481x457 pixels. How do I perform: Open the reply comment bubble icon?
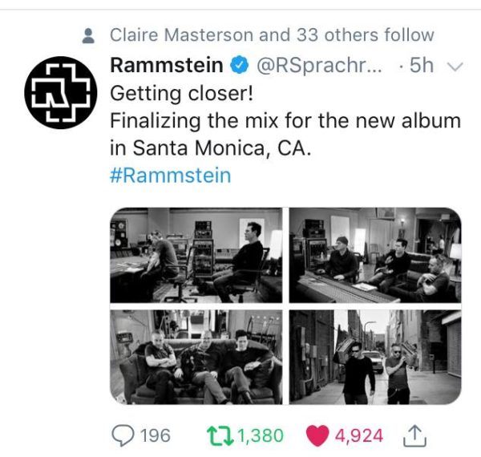123,435
